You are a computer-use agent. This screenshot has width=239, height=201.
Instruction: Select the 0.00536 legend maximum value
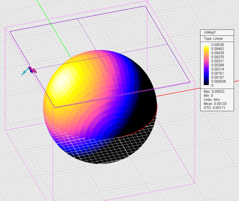[217, 45]
